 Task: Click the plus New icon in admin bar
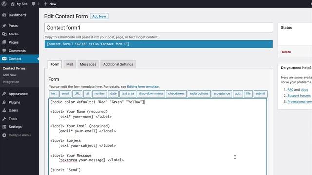(x=46, y=4)
